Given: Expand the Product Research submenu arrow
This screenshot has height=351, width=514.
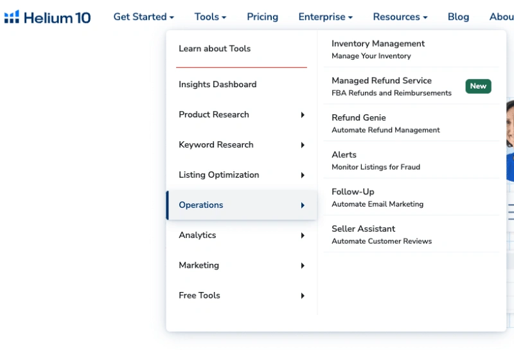Looking at the screenshot, I should pos(303,115).
